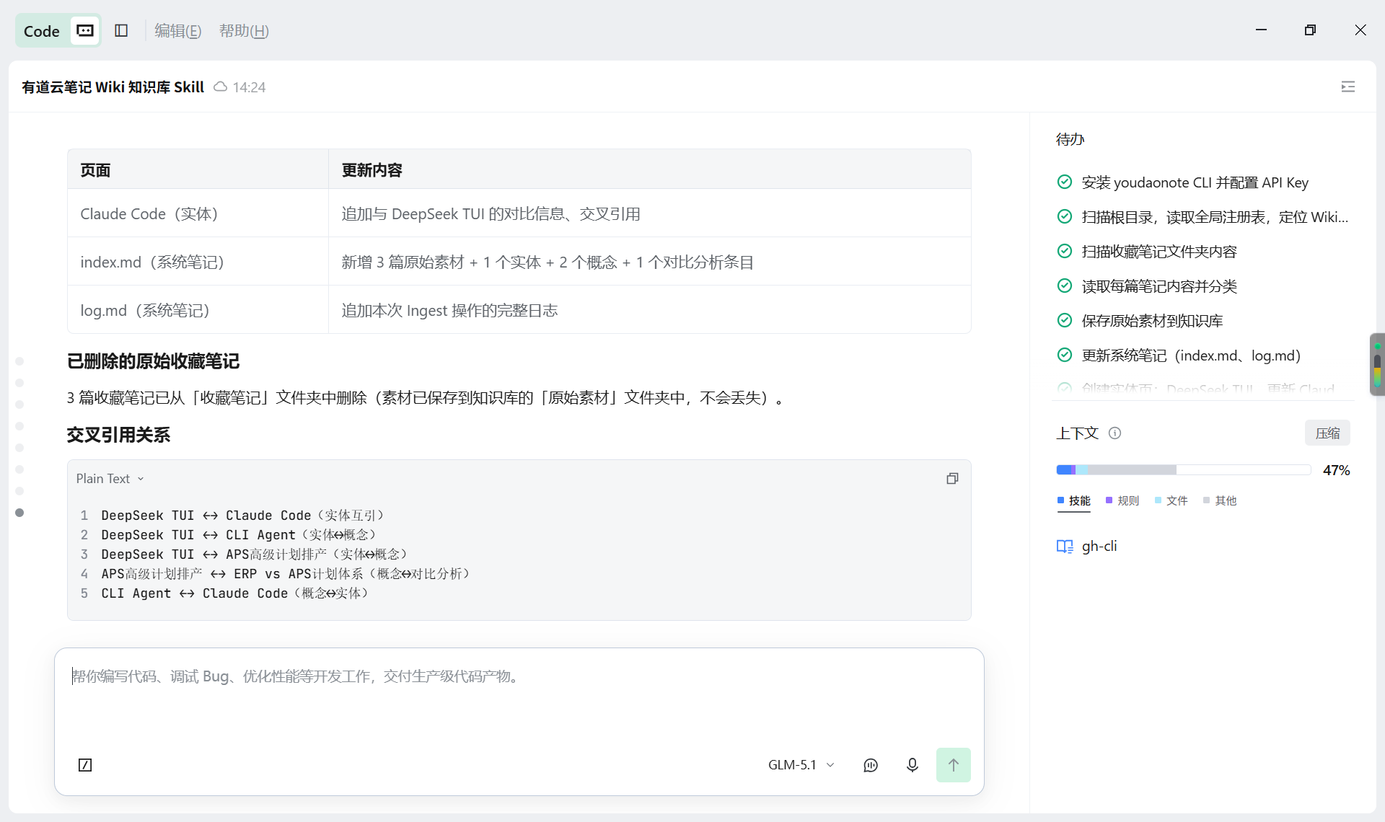1385x822 pixels.
Task: Select the 其他 tab
Action: (x=1220, y=501)
